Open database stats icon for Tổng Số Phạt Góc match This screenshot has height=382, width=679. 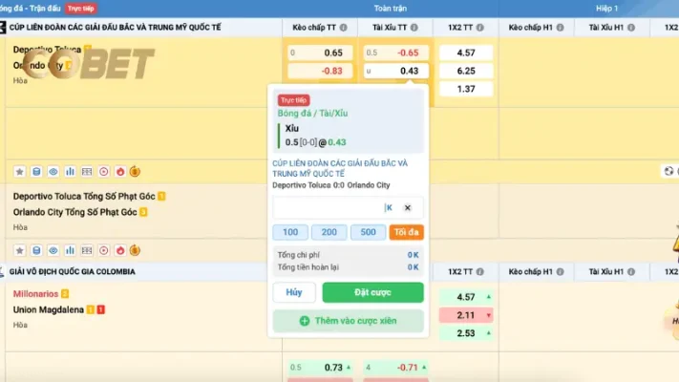click(36, 250)
